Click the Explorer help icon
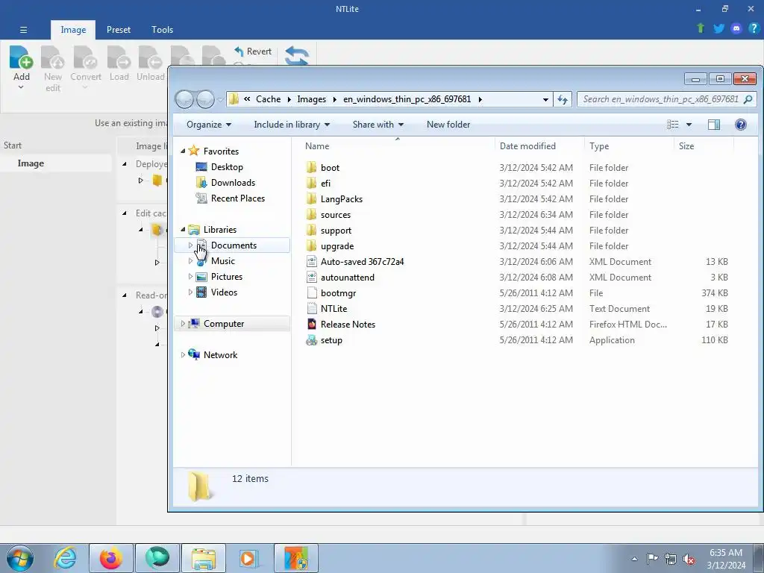This screenshot has width=764, height=573. tap(741, 125)
